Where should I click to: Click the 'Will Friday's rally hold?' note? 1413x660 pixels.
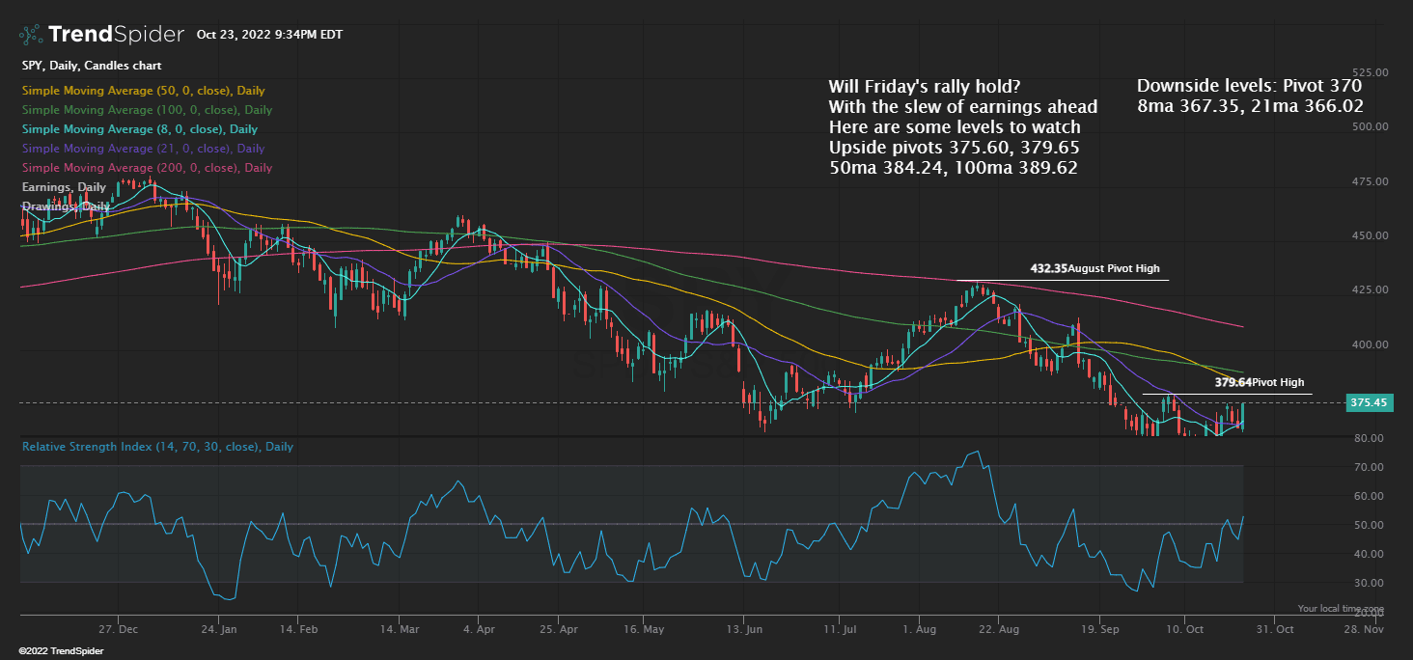[924, 86]
